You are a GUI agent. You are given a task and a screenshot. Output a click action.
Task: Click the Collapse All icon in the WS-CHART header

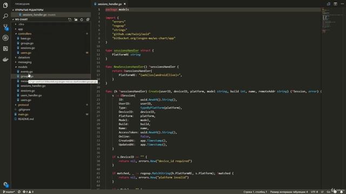click(88, 19)
